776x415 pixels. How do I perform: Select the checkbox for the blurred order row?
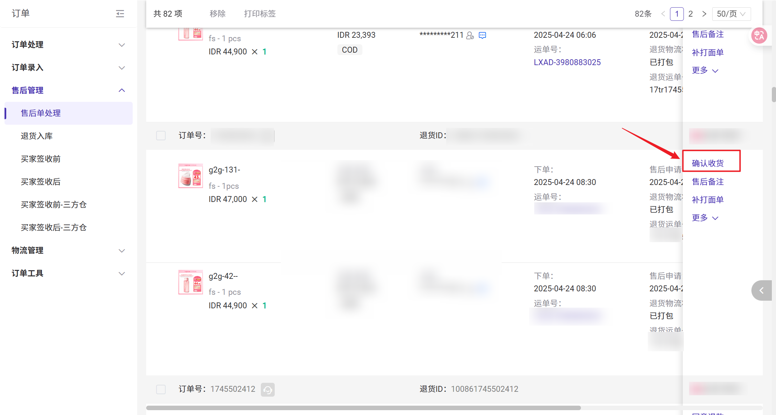click(161, 135)
